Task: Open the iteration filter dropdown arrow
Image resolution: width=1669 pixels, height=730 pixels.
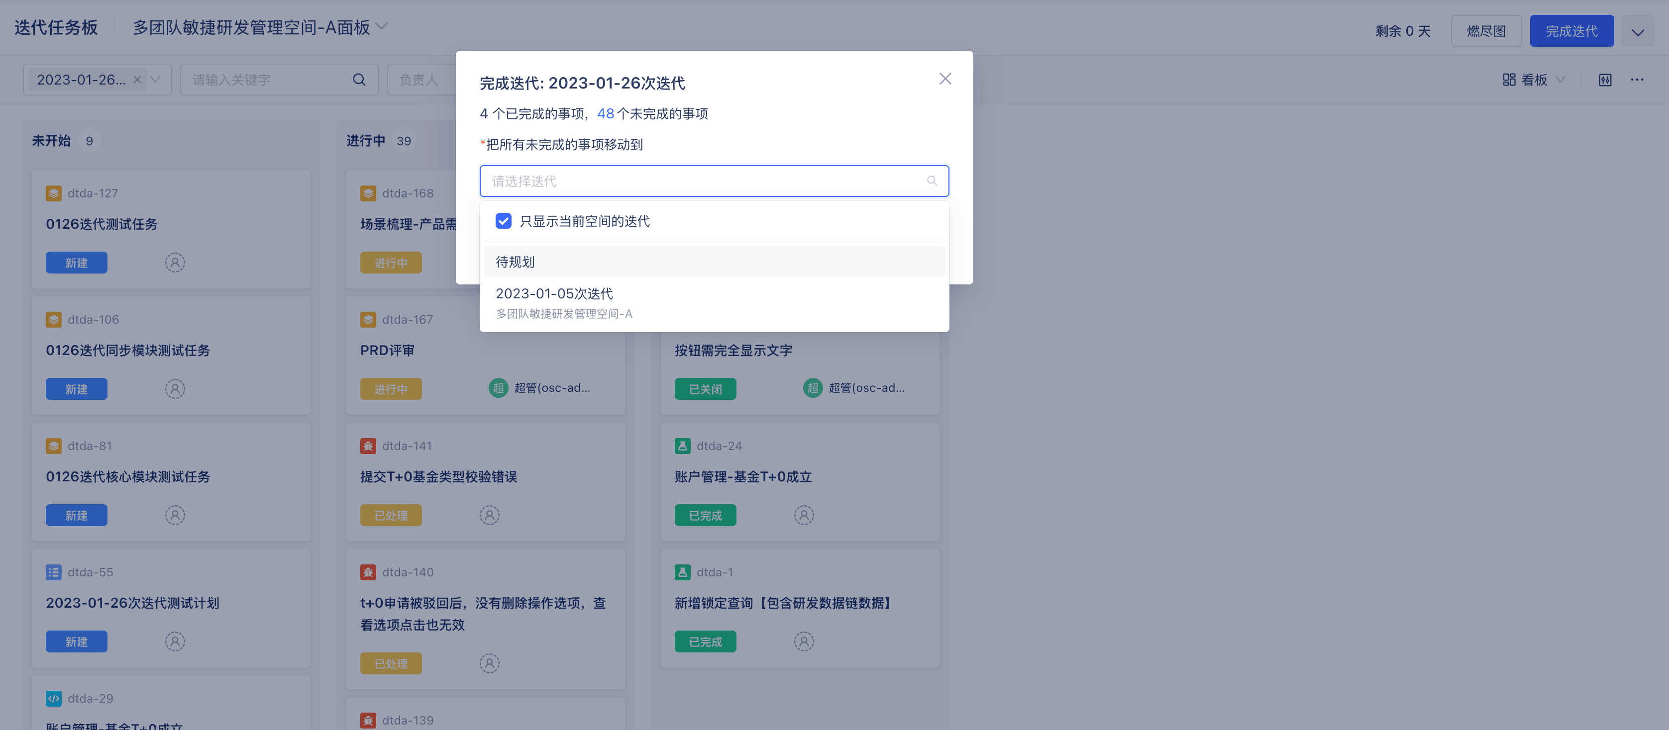Action: (155, 80)
